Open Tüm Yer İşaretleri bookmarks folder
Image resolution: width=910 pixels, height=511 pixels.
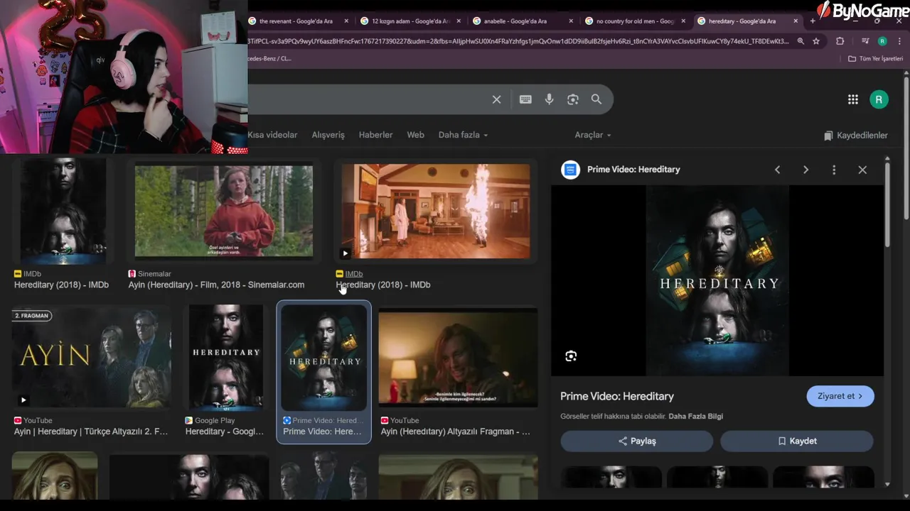[x=875, y=59]
